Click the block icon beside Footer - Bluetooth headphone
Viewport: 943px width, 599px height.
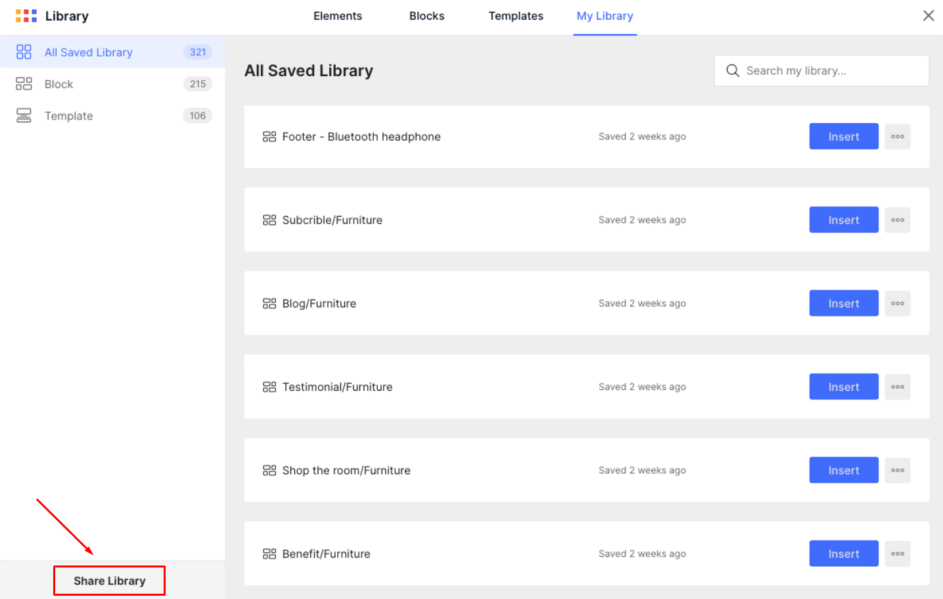click(269, 137)
